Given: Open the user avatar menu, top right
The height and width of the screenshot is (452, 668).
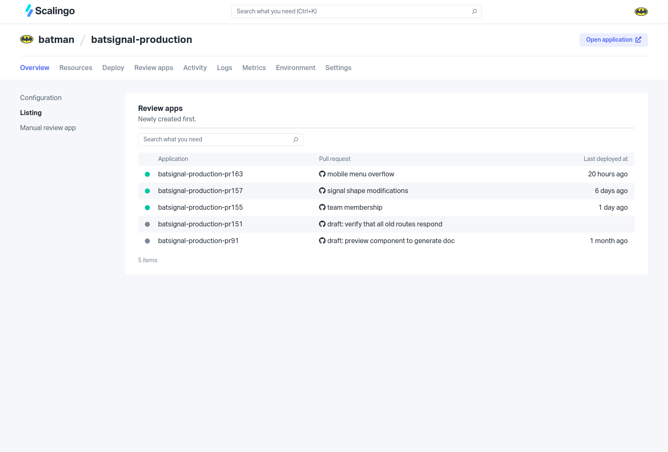Looking at the screenshot, I should click(641, 12).
